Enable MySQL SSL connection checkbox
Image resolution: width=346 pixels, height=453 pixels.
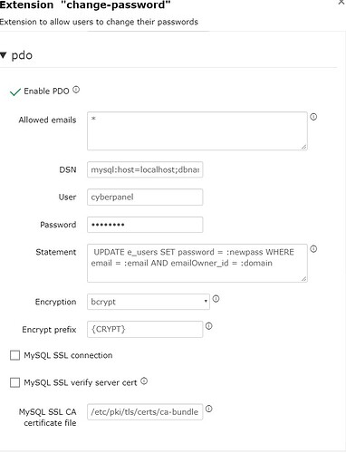(15, 355)
